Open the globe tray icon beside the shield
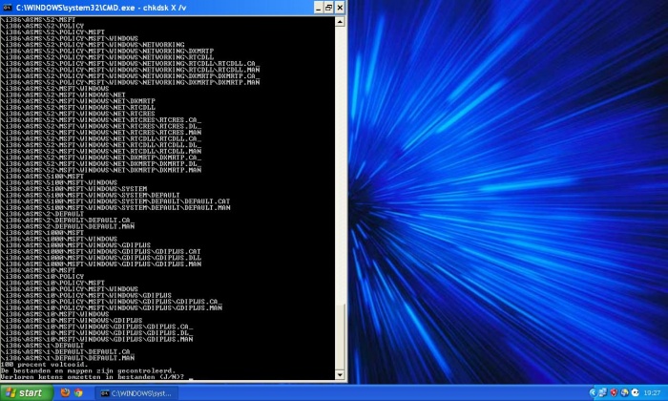Viewport: 668px width, 401px height. [x=624, y=392]
